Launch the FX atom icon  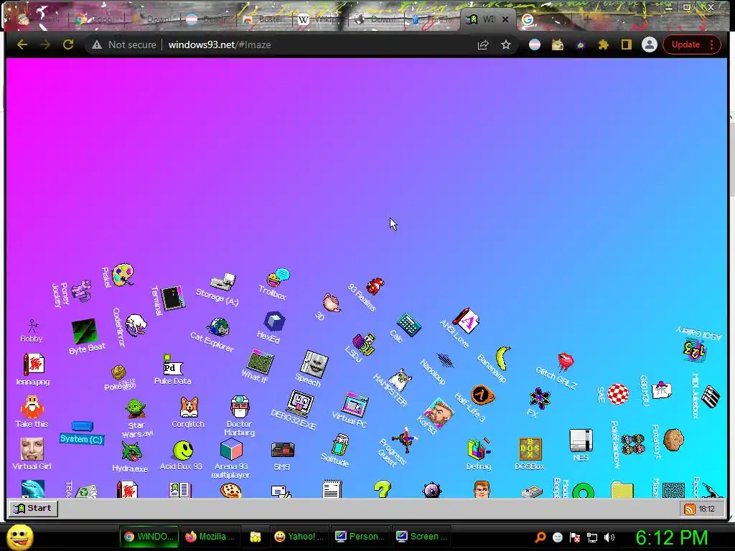point(540,398)
